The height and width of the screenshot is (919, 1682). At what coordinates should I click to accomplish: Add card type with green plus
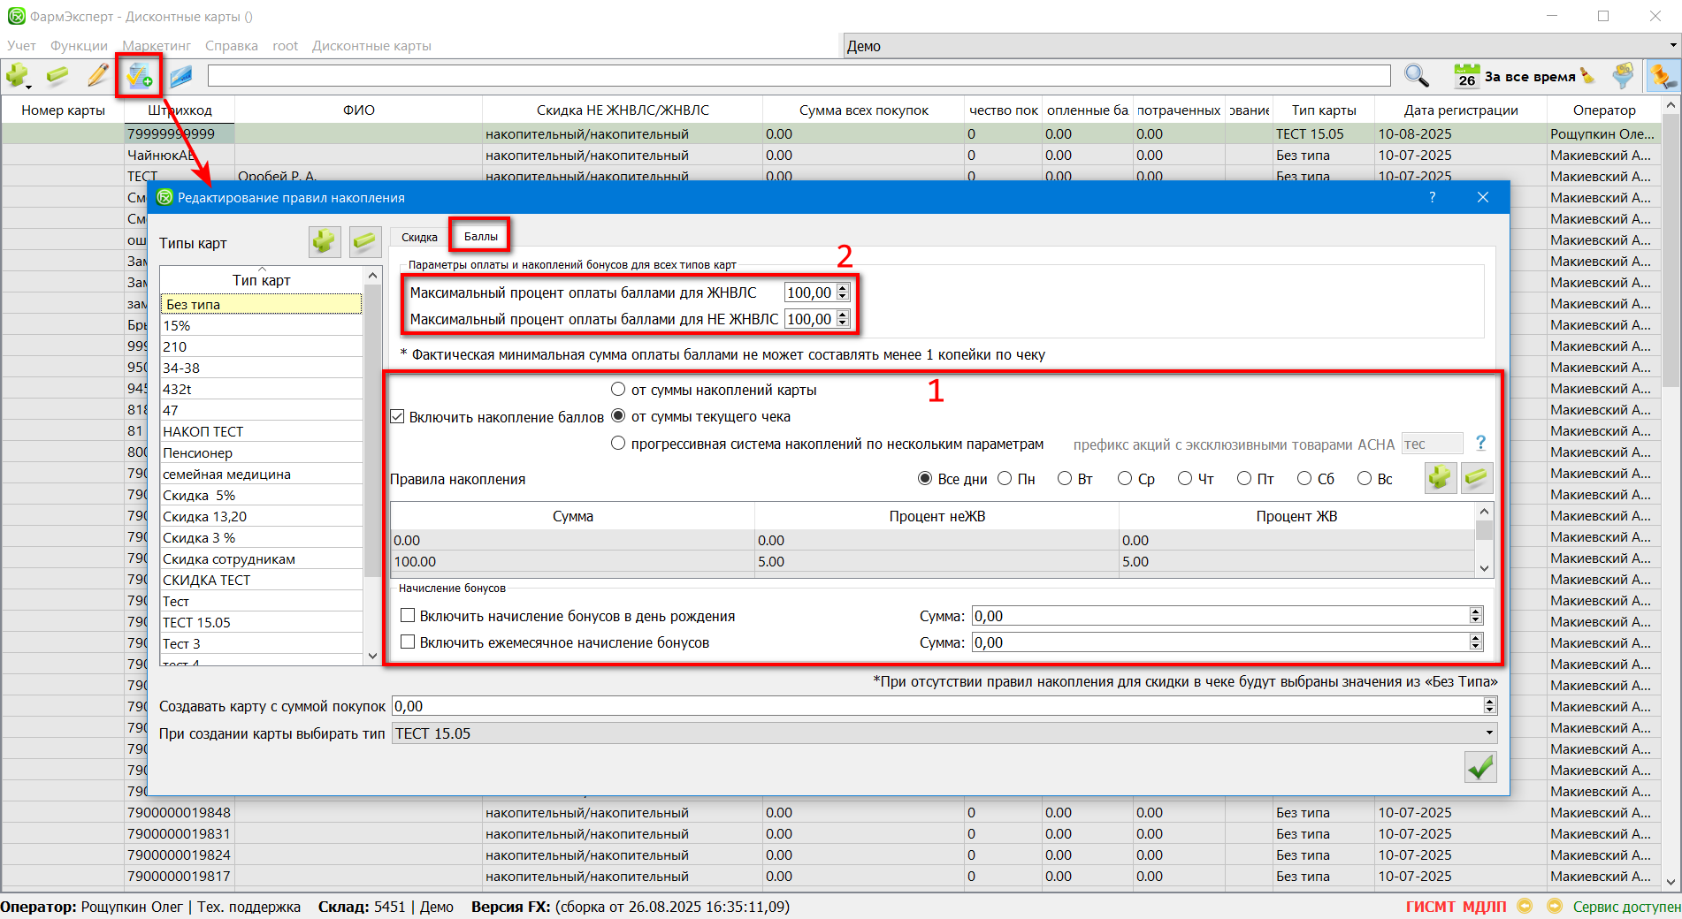325,241
